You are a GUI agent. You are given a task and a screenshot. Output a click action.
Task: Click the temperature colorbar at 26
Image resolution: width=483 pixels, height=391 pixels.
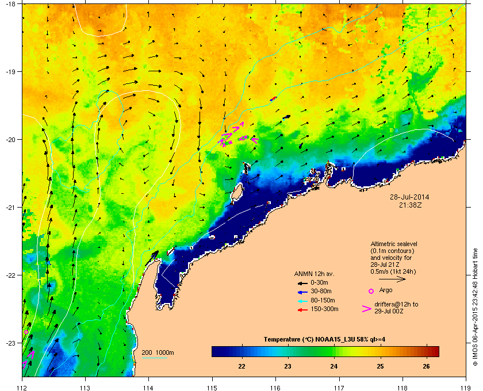coord(426,351)
